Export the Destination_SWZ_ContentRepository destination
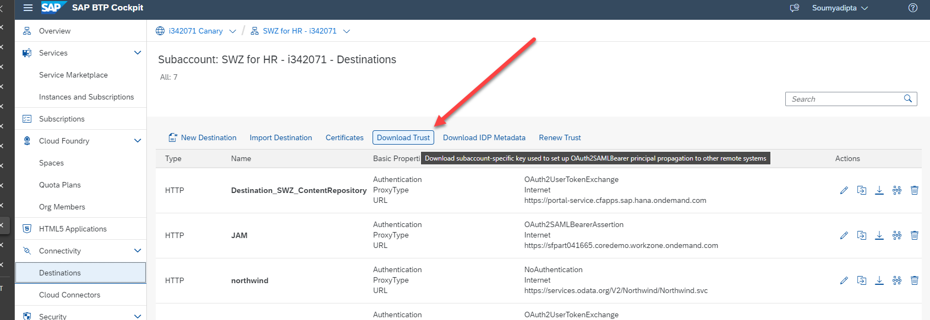 tap(879, 190)
